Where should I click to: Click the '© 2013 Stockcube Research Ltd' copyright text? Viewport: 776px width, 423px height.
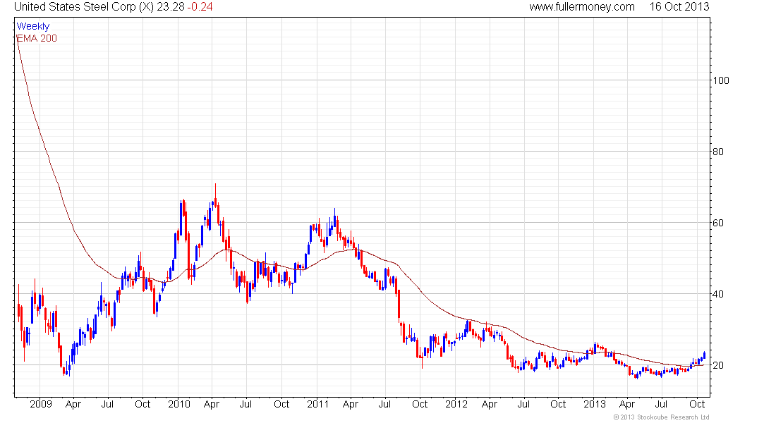[x=661, y=417]
